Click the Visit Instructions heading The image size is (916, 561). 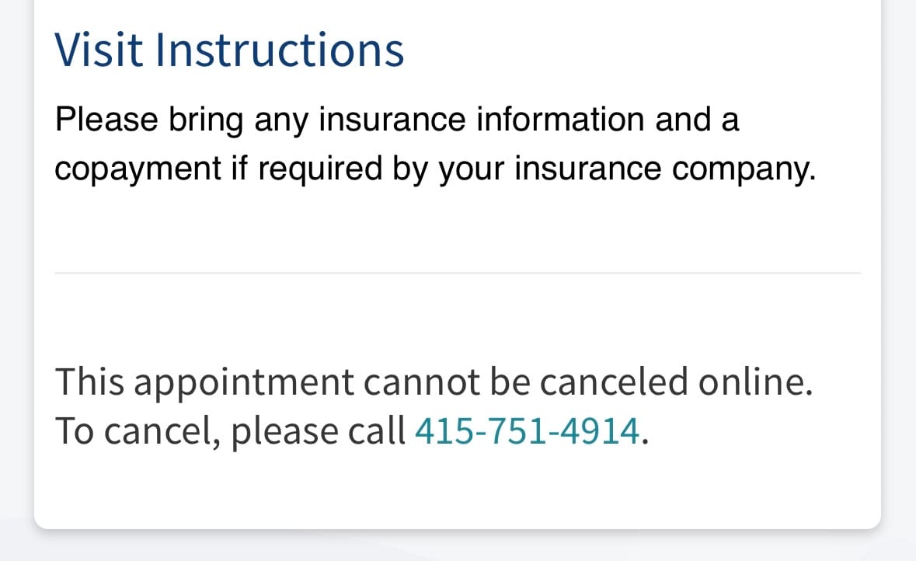[229, 51]
